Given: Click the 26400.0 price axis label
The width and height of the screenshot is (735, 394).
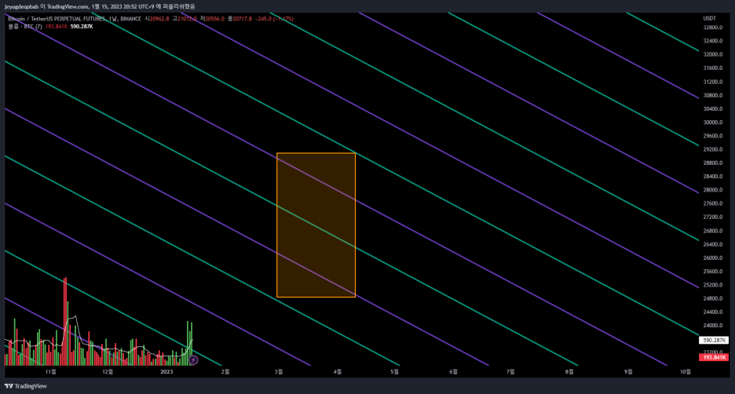Looking at the screenshot, I should click(712, 244).
